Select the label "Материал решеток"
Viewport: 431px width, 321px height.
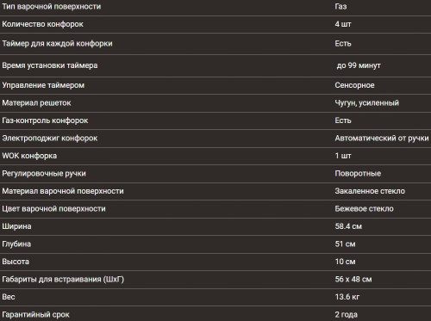pos(36,103)
